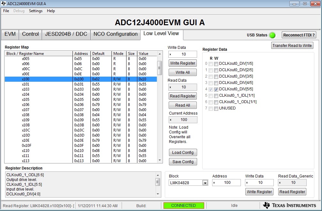
Task: Click value 0x79 in row x10E
Action: (142, 140)
